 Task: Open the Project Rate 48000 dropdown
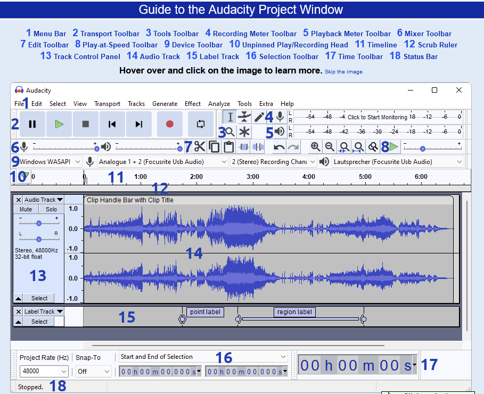coord(44,371)
